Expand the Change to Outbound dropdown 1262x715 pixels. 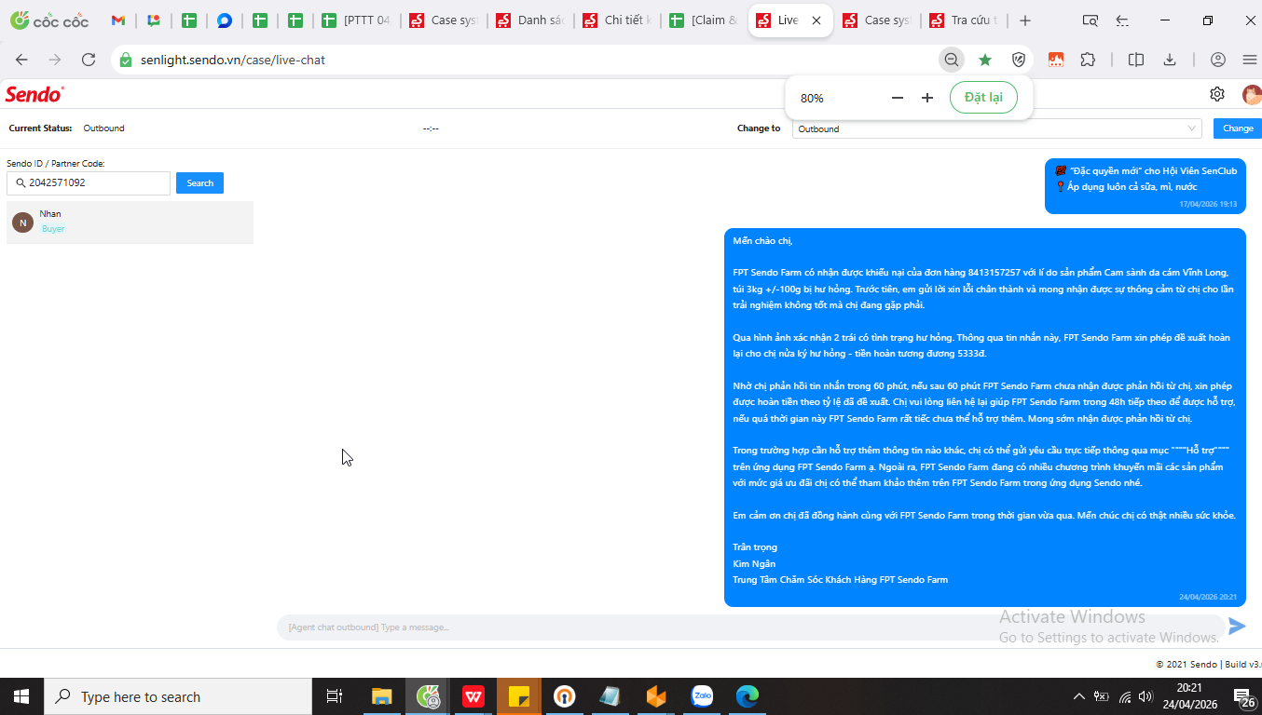pyautogui.click(x=996, y=128)
